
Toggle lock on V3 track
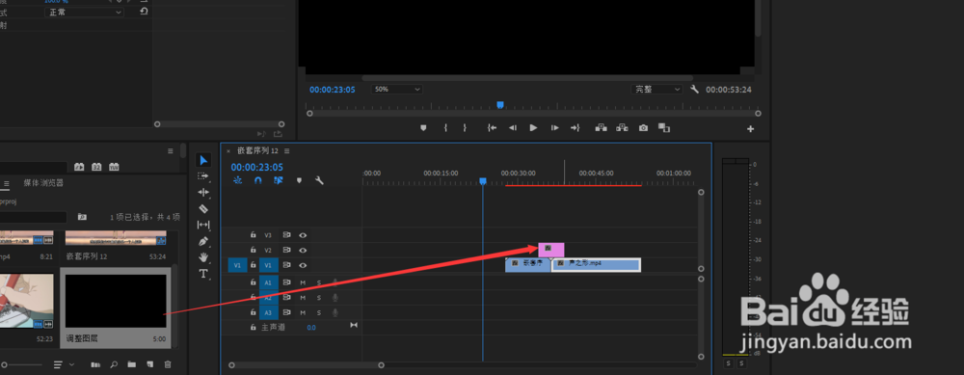tap(253, 235)
